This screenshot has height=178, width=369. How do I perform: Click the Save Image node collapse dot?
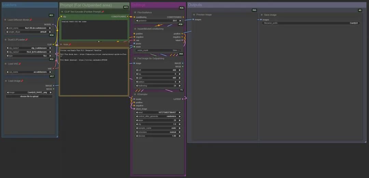coord(261,15)
